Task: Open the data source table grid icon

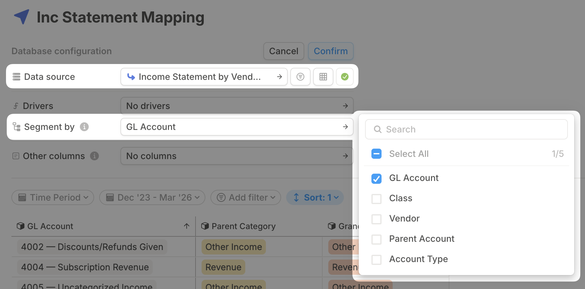Action: pyautogui.click(x=323, y=77)
